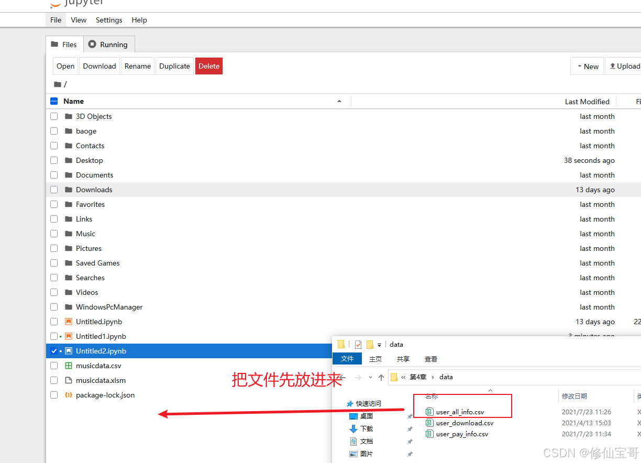Screen dimensions: 641x463
Task: Select the user_pay_info.csv file
Action: 461,434
